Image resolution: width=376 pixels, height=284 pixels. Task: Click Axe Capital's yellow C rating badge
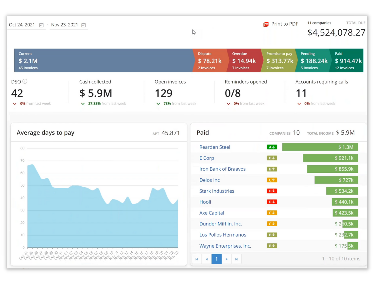click(x=272, y=213)
